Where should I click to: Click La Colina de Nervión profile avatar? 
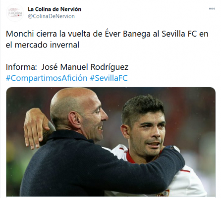click(x=15, y=13)
